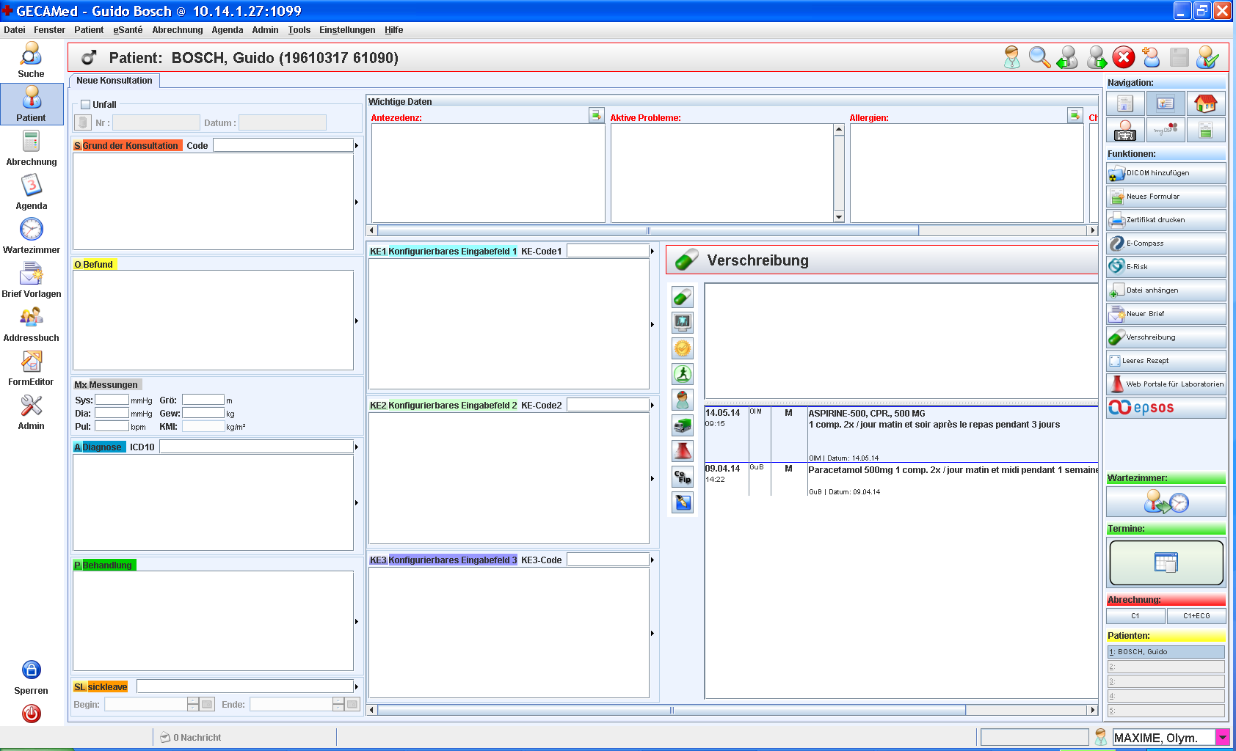The height and width of the screenshot is (751, 1236).
Task: Open the Abrechnung menu
Action: tap(177, 30)
